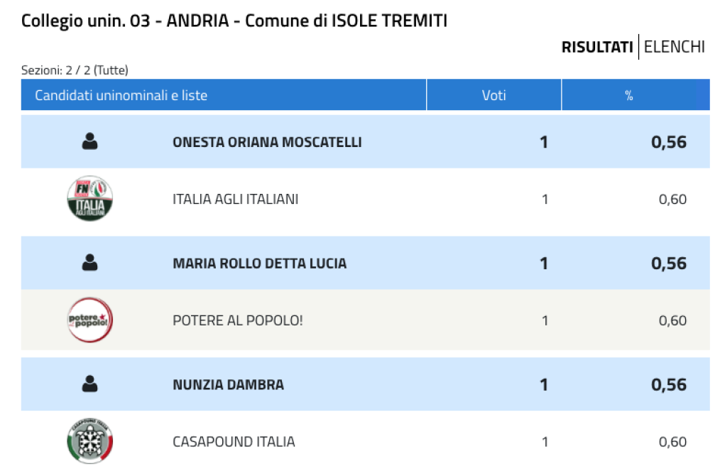Switch to the ELENCHI tab
Image resolution: width=720 pixels, height=476 pixels.
coord(674,47)
